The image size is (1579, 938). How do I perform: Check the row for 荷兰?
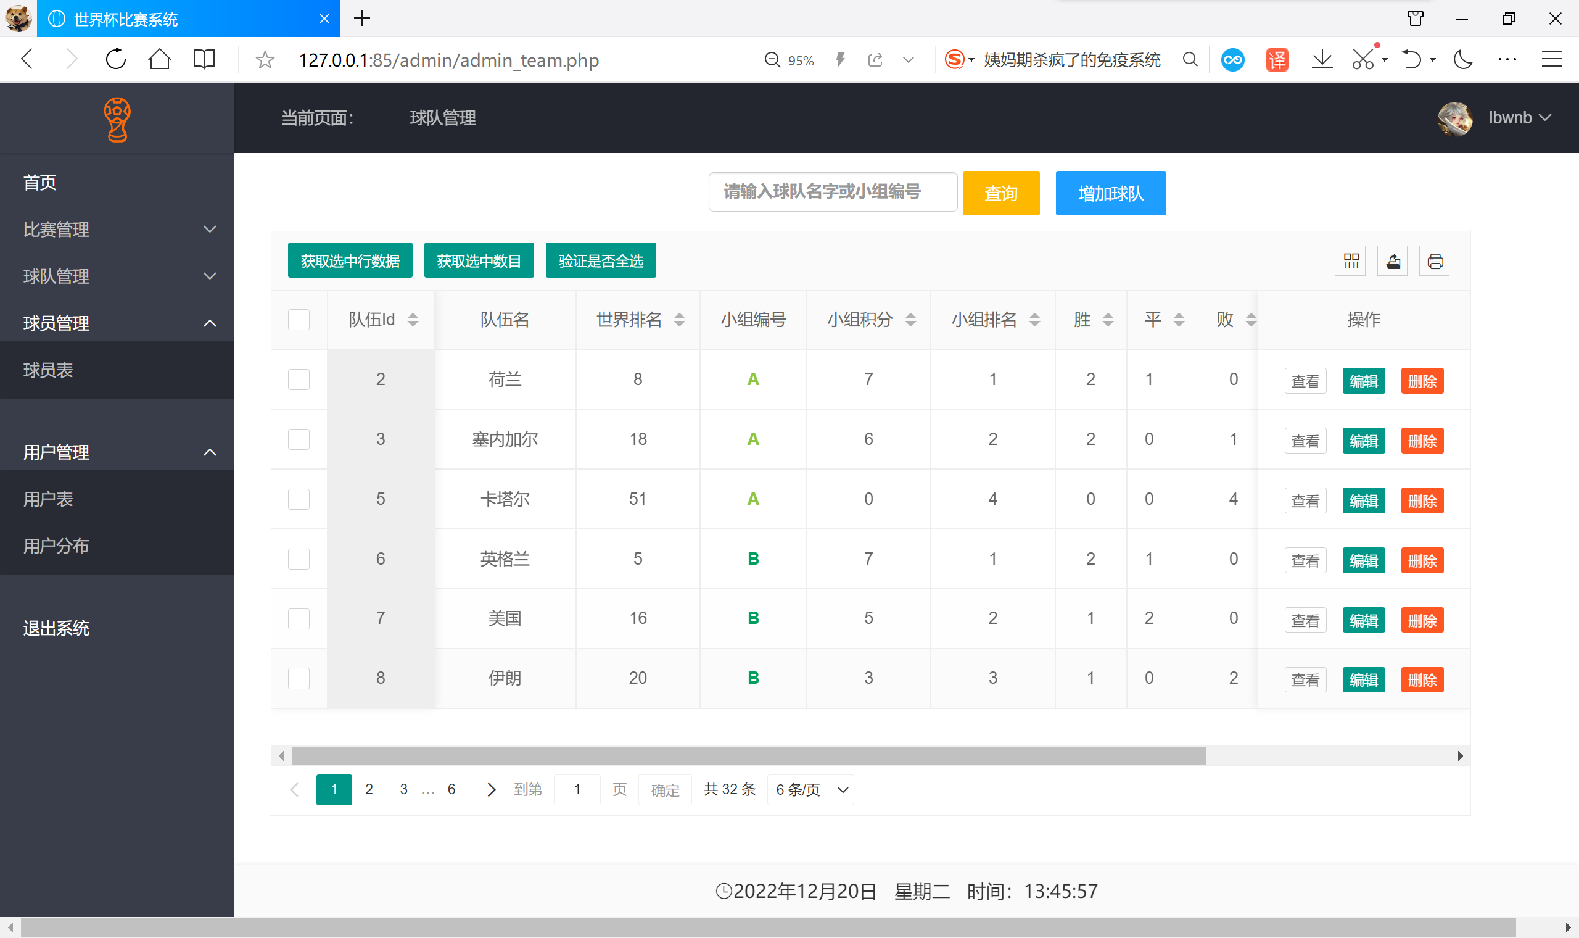coord(299,380)
